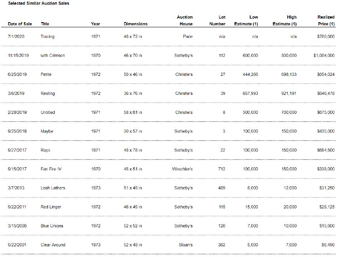Click the 'Clear Around' title cell
The width and height of the screenshot is (338, 257).
click(53, 245)
